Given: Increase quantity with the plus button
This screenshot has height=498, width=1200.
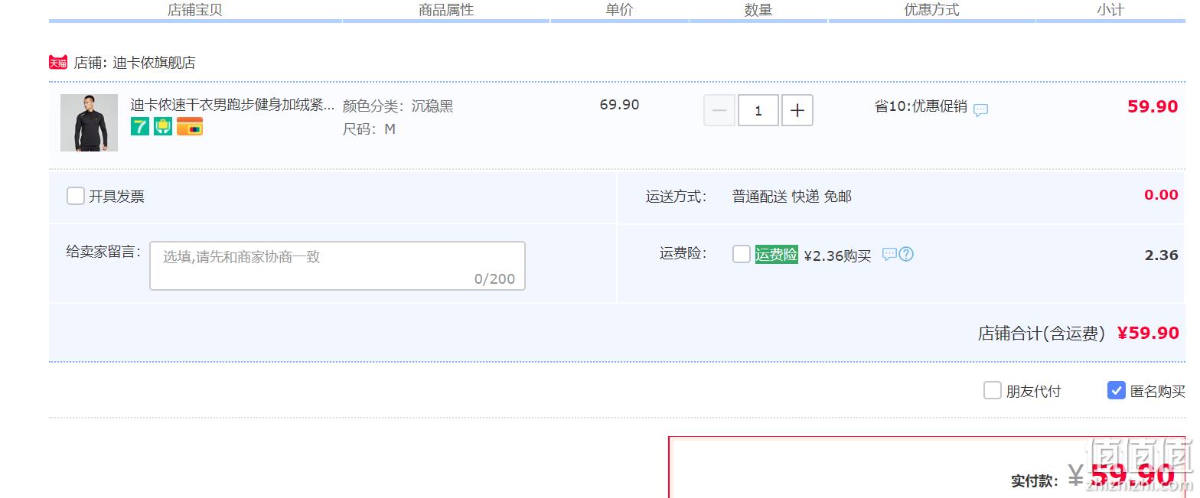Looking at the screenshot, I should (797, 110).
